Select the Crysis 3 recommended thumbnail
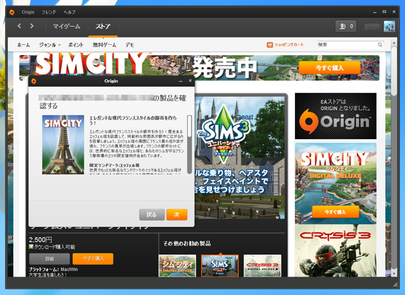This screenshot has width=405, height=295. [x=263, y=266]
